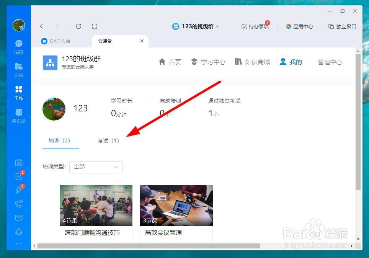Click the sidebar icon below the mail icon
Image resolution: width=369 pixels, height=258 pixels.
point(19,232)
